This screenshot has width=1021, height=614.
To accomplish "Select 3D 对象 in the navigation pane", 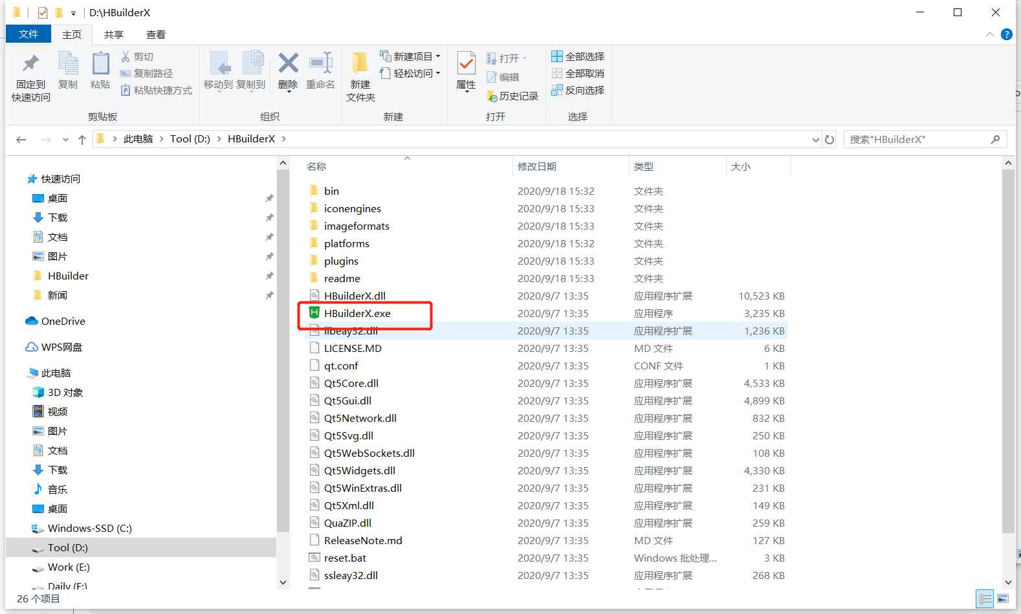I will tap(65, 392).
